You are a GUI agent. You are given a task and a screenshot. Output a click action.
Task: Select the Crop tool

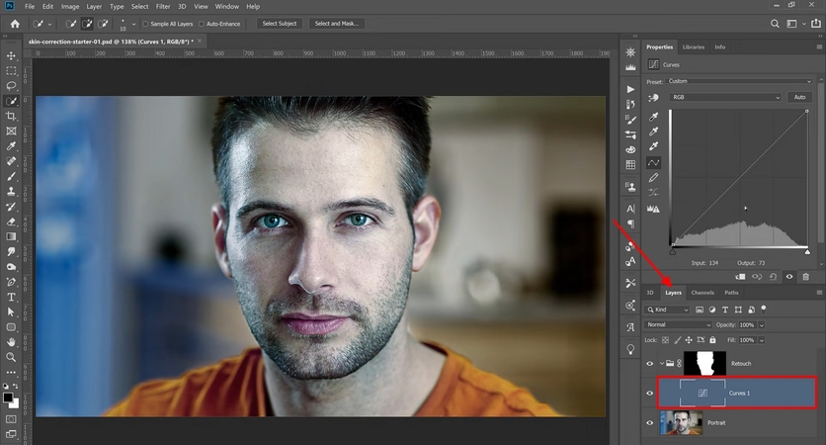pyautogui.click(x=11, y=116)
